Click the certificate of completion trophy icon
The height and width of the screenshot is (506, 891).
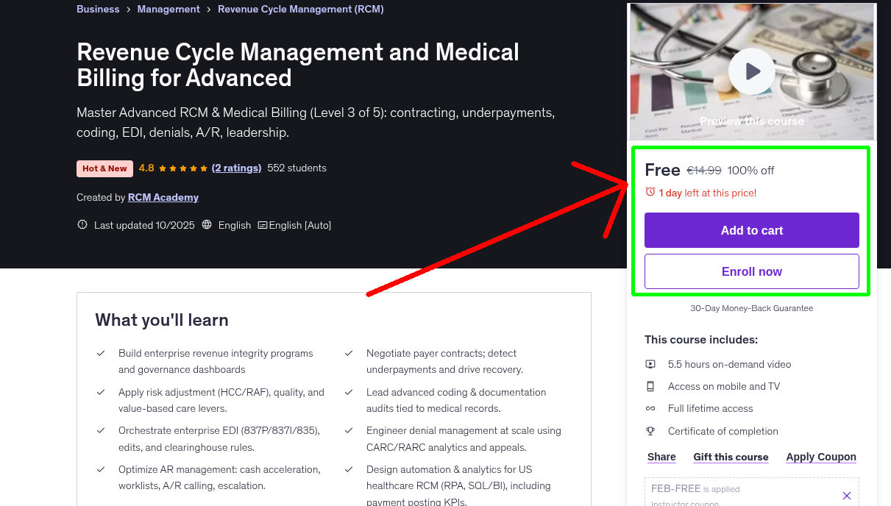pyautogui.click(x=650, y=431)
